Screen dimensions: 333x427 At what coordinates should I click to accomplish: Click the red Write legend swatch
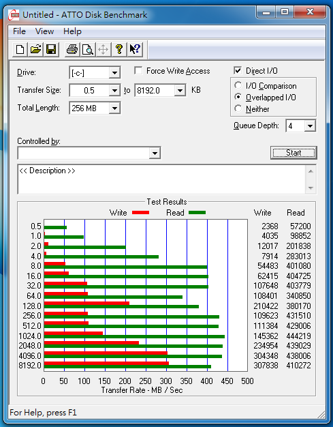click(140, 212)
